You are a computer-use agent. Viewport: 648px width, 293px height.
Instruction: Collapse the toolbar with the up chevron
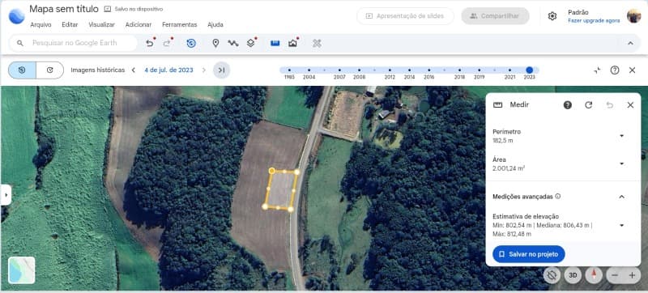pyautogui.click(x=631, y=43)
